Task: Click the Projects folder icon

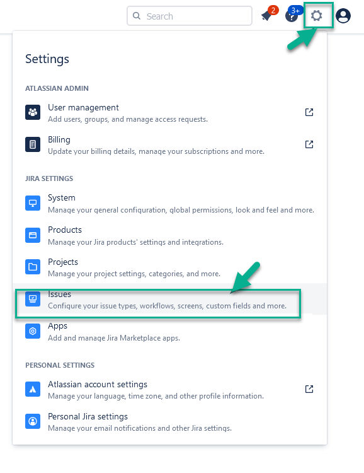Action: 33,267
